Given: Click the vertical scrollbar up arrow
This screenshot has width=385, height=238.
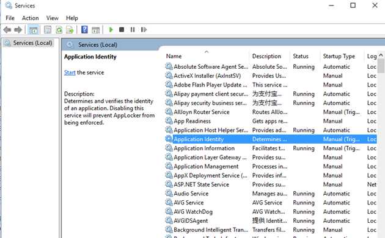Looking at the screenshot, I should (381, 55).
